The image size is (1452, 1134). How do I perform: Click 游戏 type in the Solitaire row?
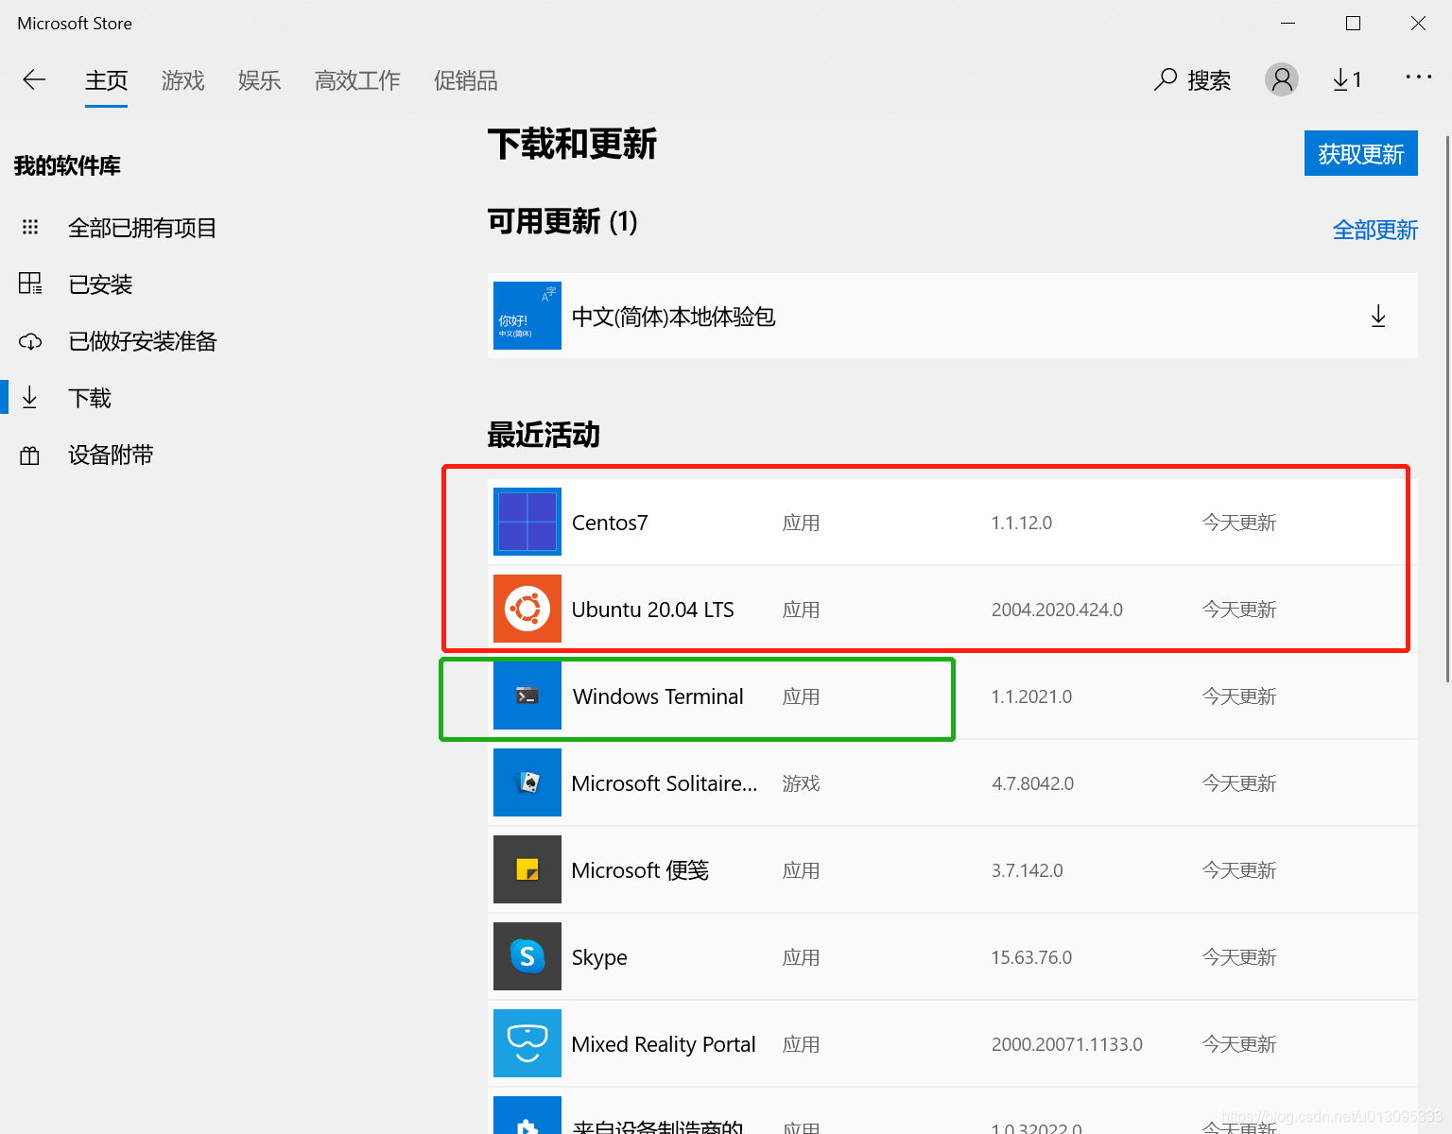[x=801, y=783]
